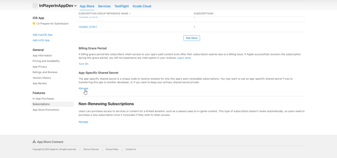Screen dimensions: 337x158
Task: Open the billing grace period Learn more link
Action: pyautogui.click(x=184, y=58)
